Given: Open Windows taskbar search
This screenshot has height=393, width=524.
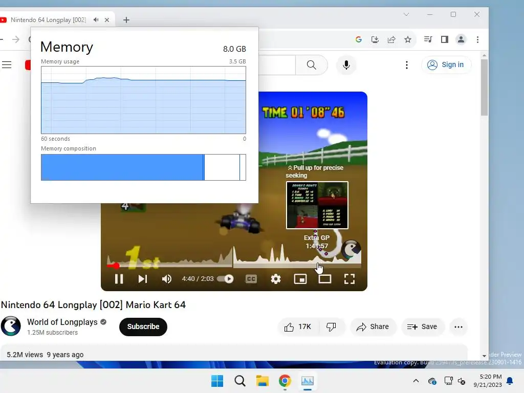Looking at the screenshot, I should click(239, 381).
